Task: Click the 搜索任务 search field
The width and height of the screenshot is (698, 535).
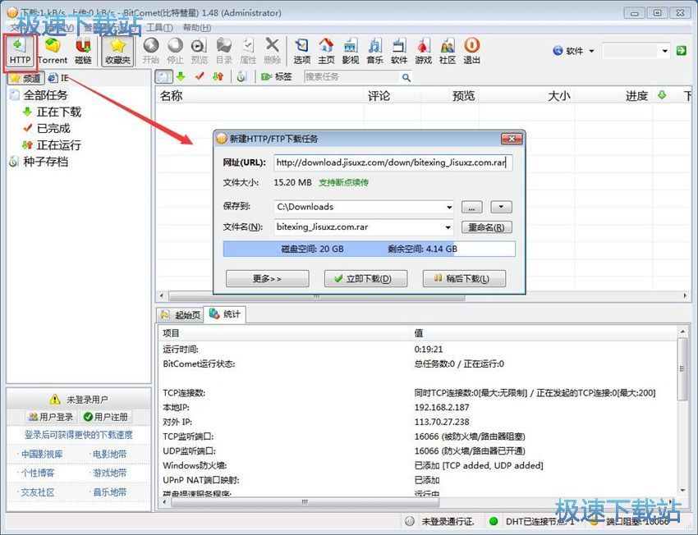Action: 352,77
